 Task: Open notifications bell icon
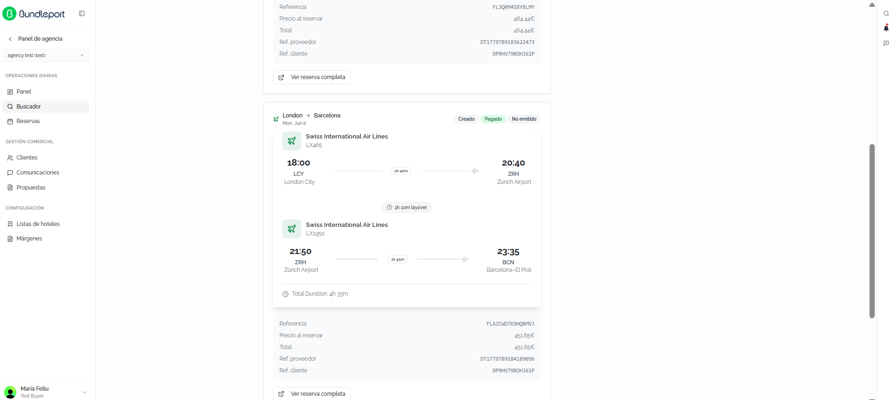pyautogui.click(x=886, y=28)
